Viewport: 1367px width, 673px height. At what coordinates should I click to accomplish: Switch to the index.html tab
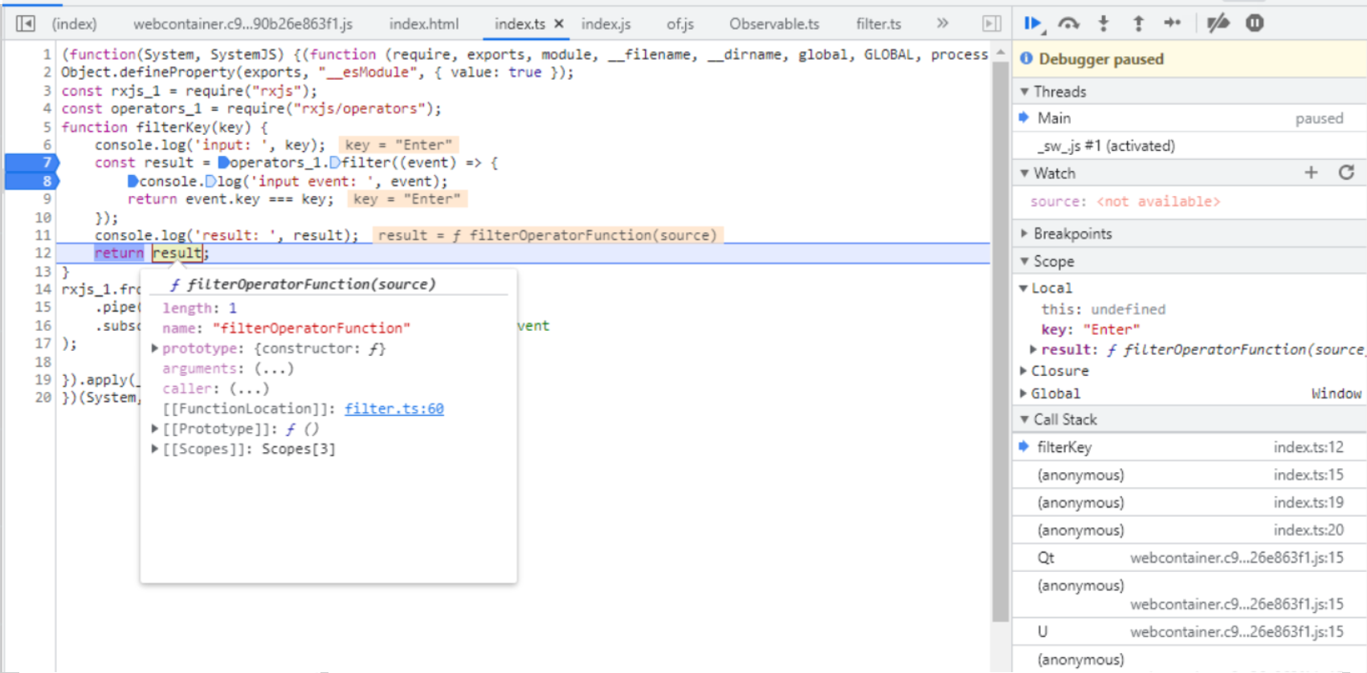click(424, 24)
